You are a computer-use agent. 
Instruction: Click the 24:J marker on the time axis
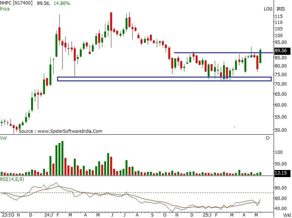tap(48, 215)
